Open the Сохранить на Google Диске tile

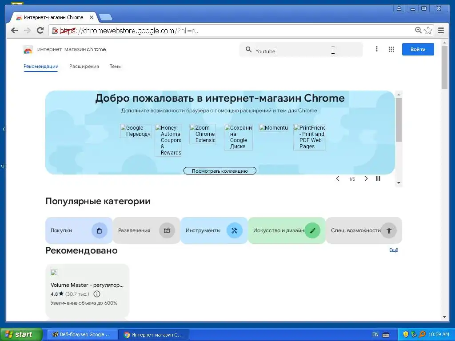[x=238, y=137]
